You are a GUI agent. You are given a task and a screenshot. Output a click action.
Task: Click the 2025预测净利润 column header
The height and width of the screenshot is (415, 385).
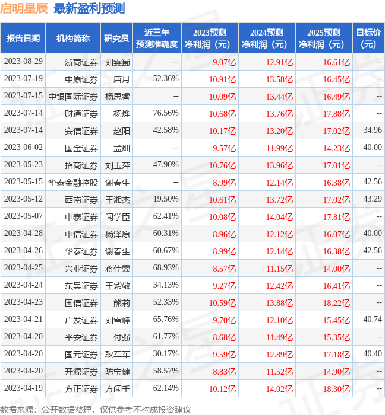coord(324,38)
